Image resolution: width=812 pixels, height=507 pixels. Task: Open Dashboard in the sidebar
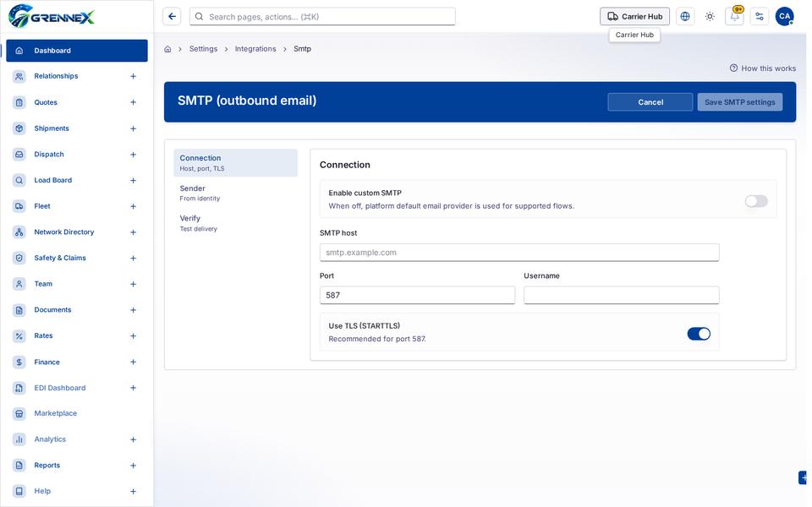click(77, 51)
